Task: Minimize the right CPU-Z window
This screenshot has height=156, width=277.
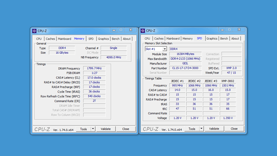Action: point(222,30)
